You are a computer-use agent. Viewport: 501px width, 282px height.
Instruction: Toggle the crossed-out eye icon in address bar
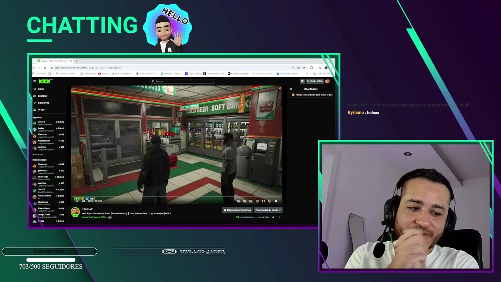[299, 68]
